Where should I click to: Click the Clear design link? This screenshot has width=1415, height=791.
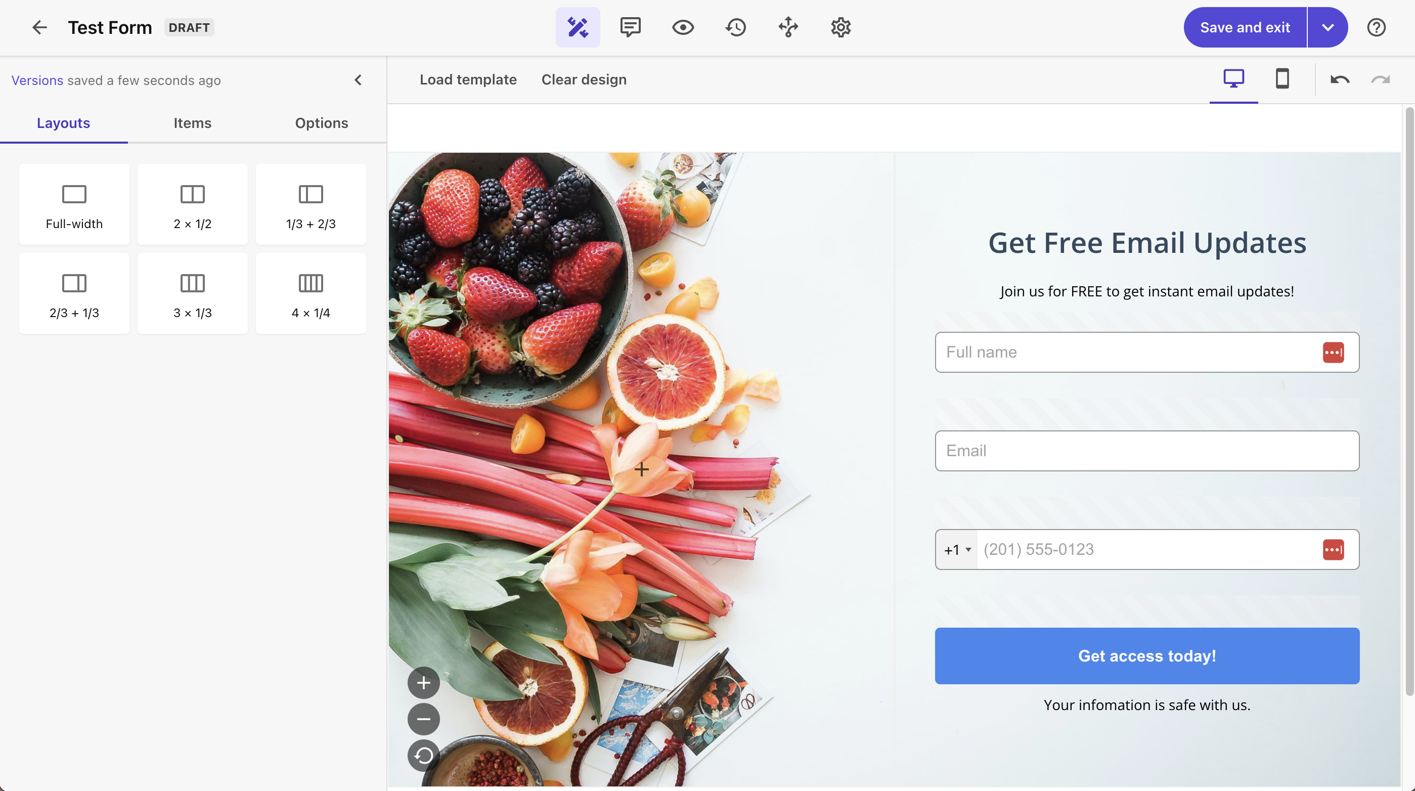click(x=584, y=80)
